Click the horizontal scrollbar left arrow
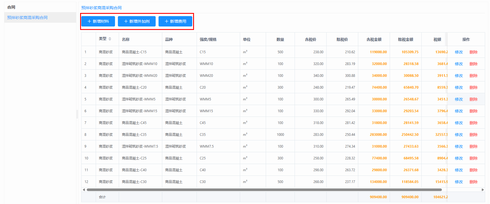 84,190
